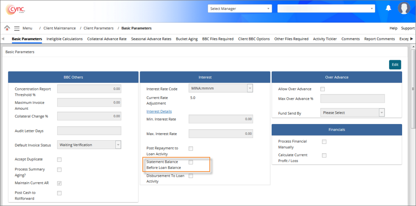The height and width of the screenshot is (206, 416).
Task: Go to the Home icon
Action: [x=7, y=28]
